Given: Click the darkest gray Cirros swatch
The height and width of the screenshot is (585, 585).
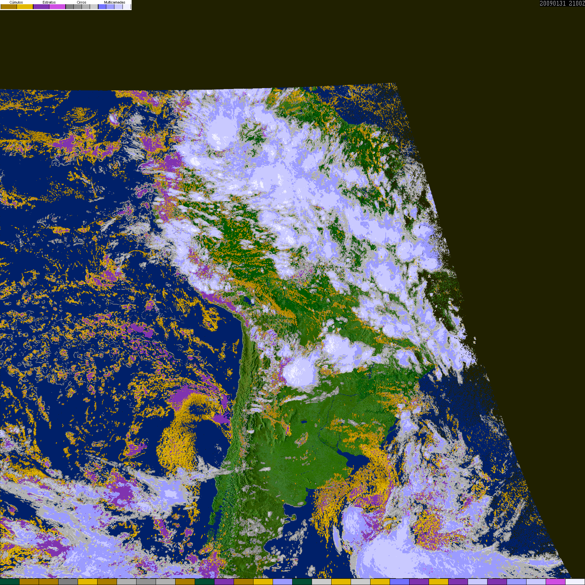Looking at the screenshot, I should click(70, 6).
